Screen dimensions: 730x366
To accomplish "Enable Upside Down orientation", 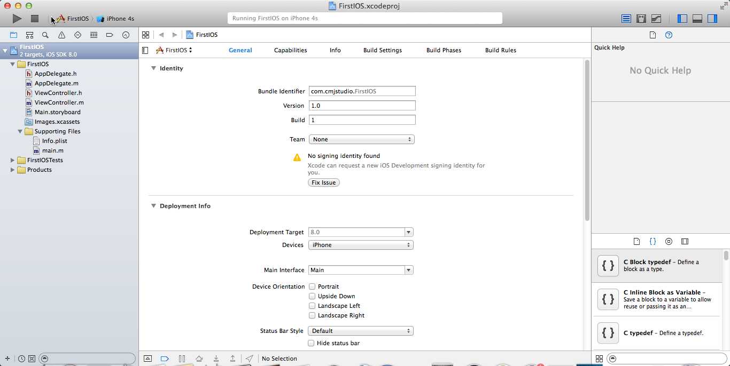I will coord(312,296).
